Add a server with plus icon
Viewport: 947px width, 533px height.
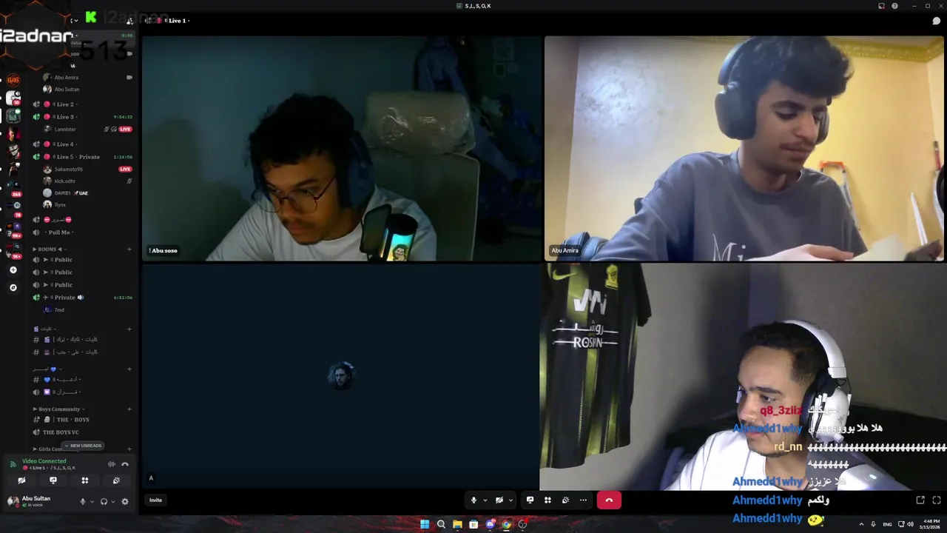pyautogui.click(x=13, y=270)
